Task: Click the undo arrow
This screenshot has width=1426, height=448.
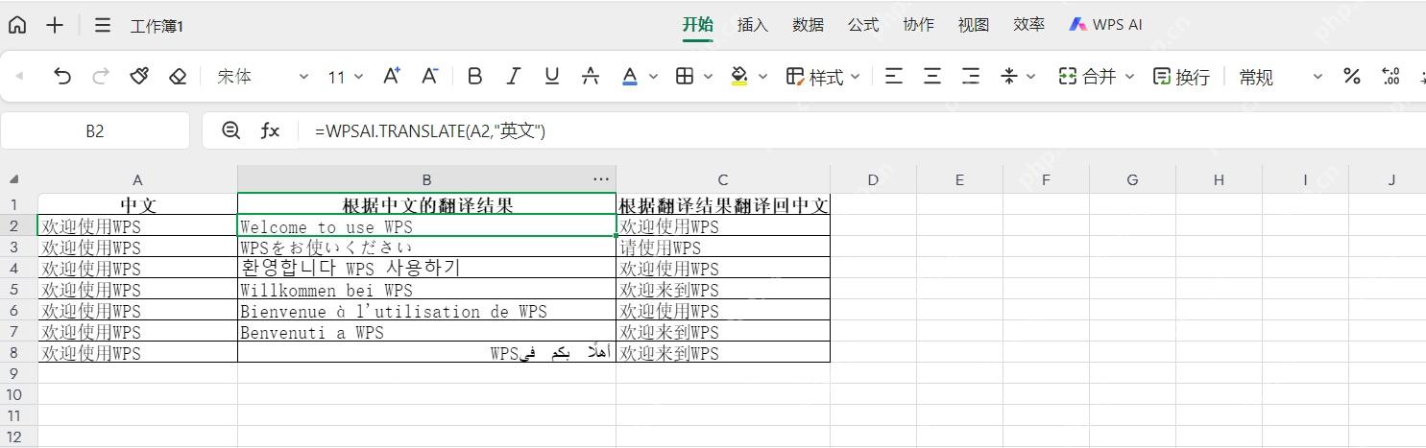Action: click(62, 76)
